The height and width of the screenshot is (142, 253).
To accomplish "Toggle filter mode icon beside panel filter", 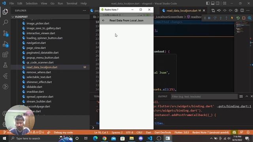I will coord(241,96).
